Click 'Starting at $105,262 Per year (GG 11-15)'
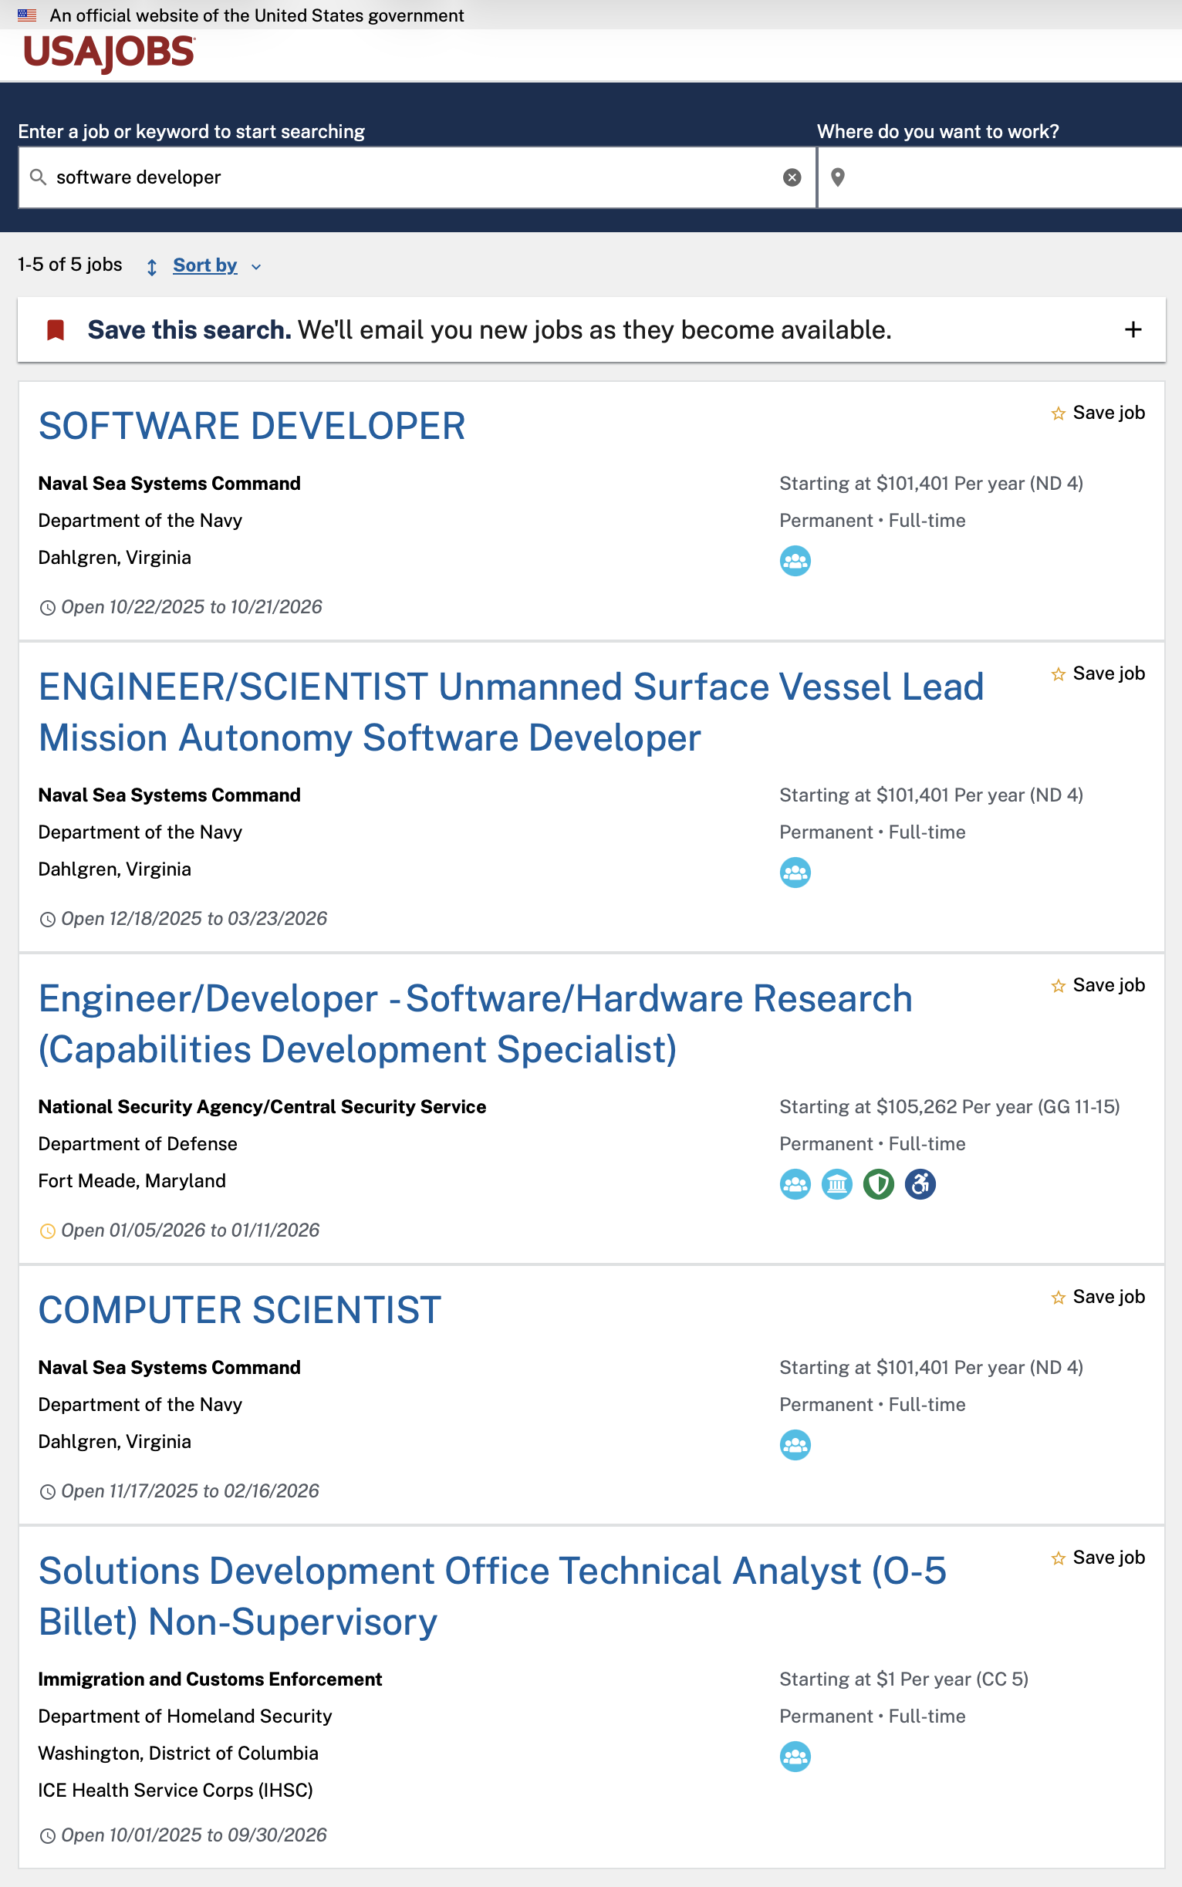The width and height of the screenshot is (1182, 1887). pyautogui.click(x=949, y=1106)
